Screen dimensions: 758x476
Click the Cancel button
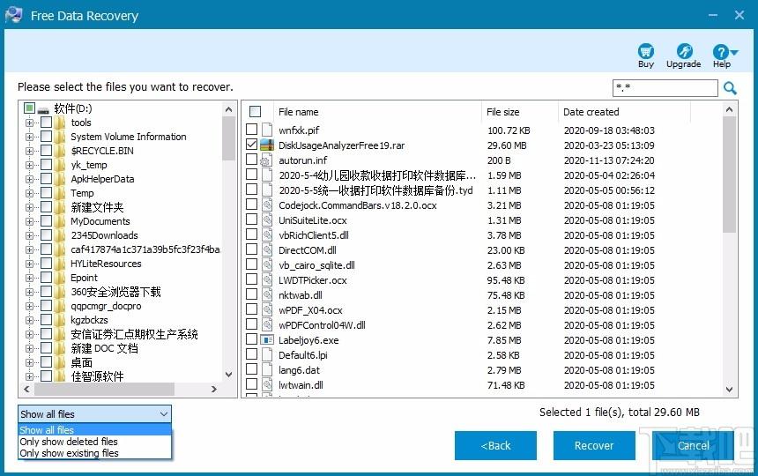click(694, 445)
